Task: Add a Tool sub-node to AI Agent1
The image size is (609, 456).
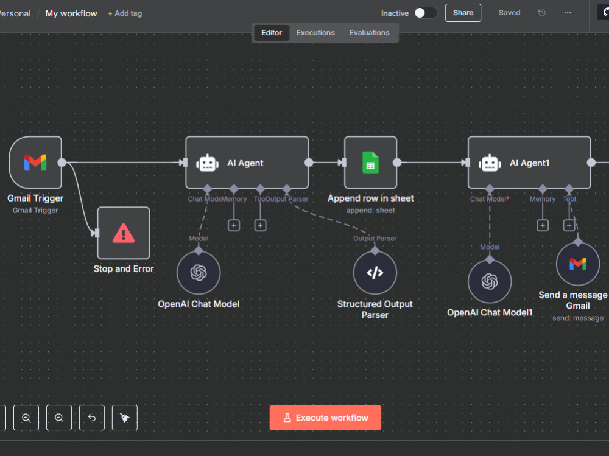Action: (569, 225)
